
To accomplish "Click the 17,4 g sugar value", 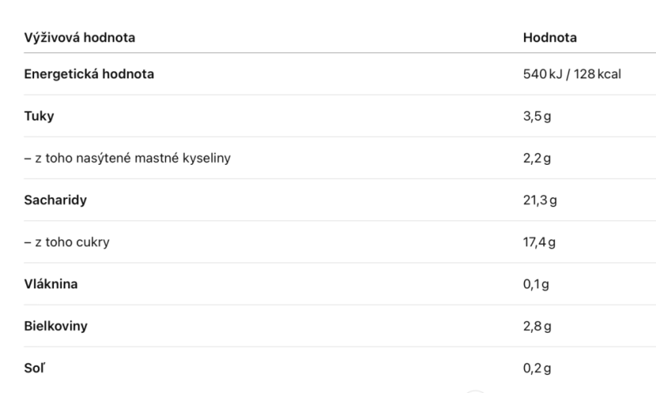I will 539,242.
